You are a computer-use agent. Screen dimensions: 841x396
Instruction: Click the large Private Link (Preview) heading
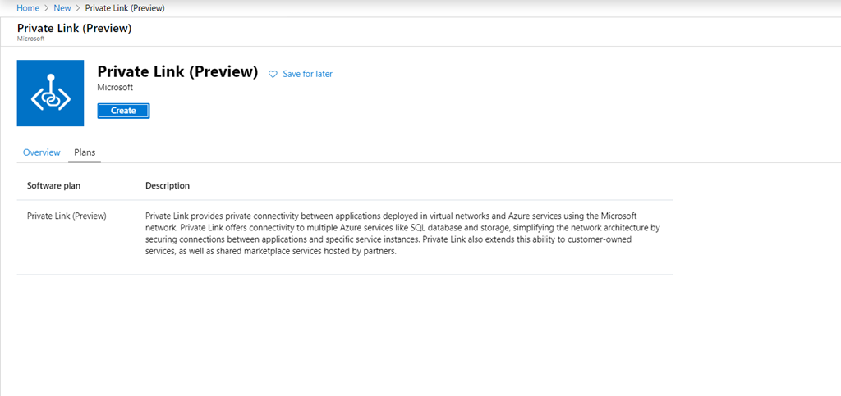pyautogui.click(x=178, y=71)
